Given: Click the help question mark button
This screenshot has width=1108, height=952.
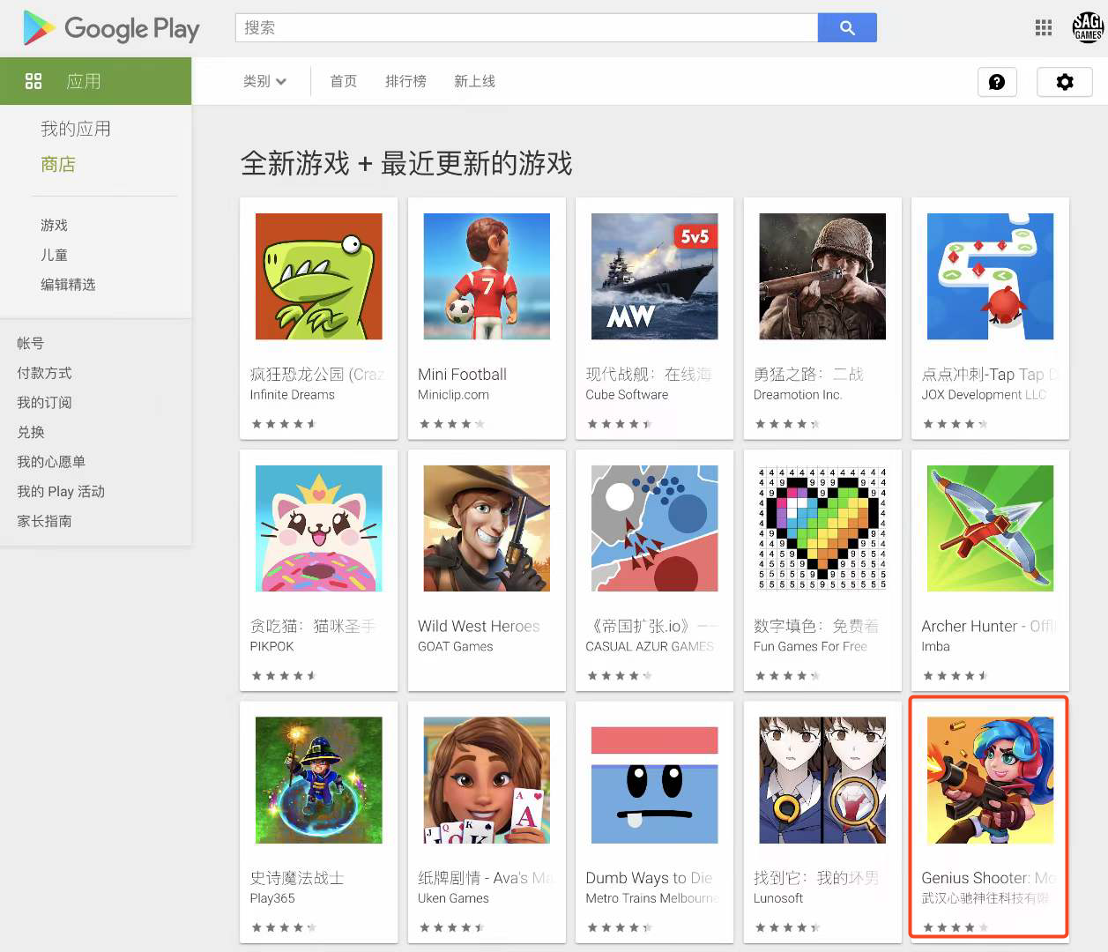Looking at the screenshot, I should [x=997, y=82].
